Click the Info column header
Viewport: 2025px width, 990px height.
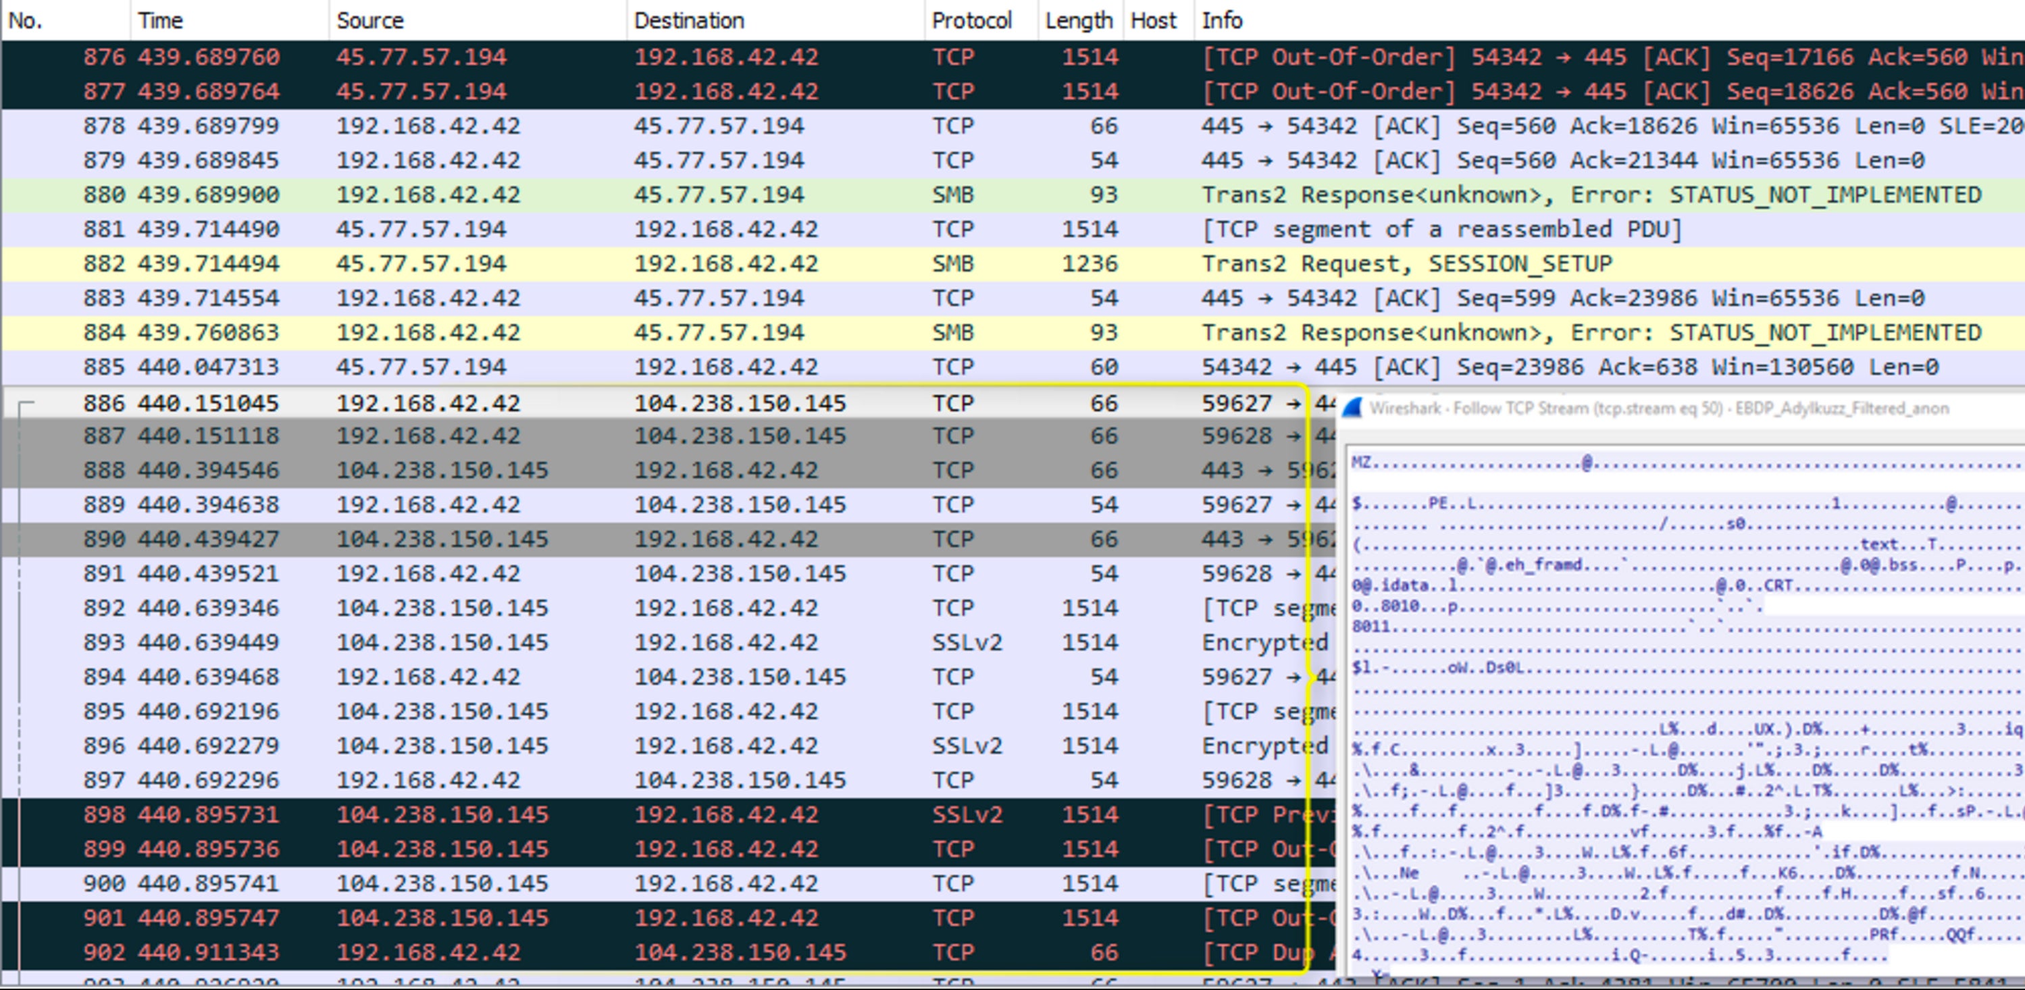pos(1609,20)
